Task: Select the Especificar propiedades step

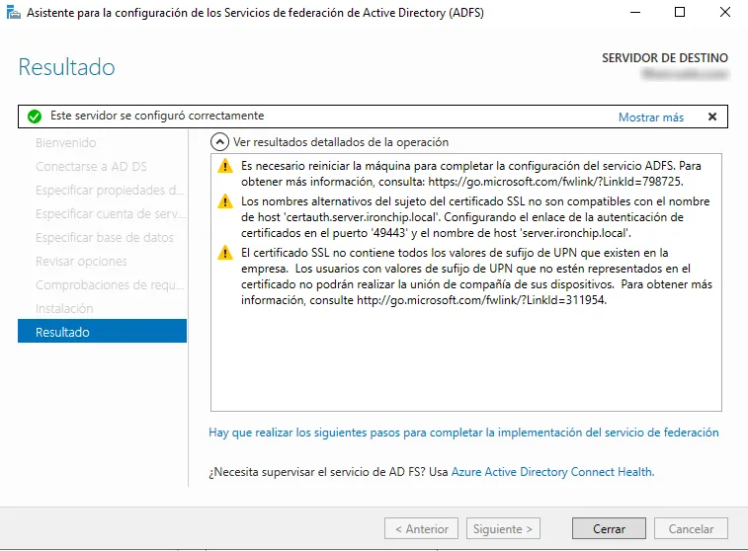Action: (110, 191)
